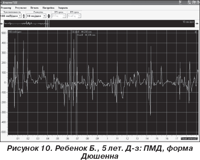Image resolution: width=200 pixels, height=160 pixels.
Task: Increase sweep speed with the up arrow
Action: click(x=49, y=15)
